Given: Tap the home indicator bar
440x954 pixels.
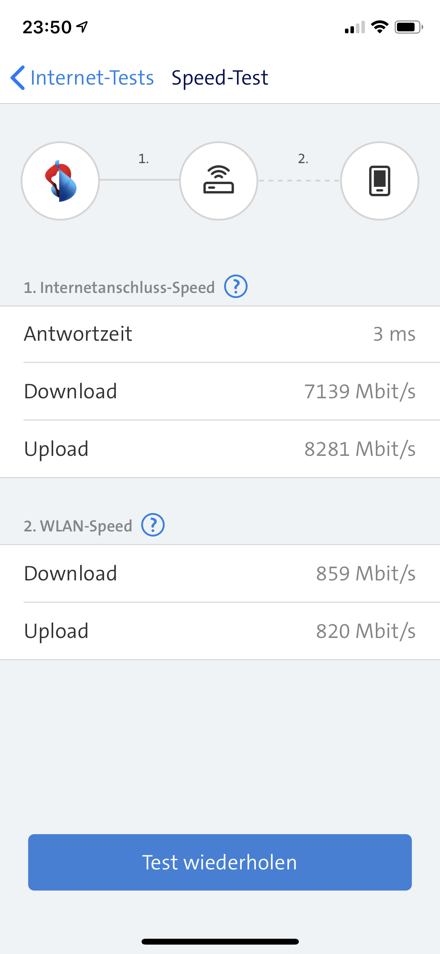Looking at the screenshot, I should [x=220, y=941].
